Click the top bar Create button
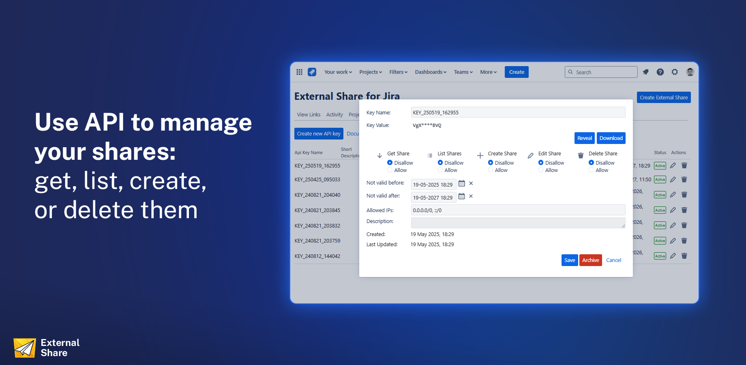This screenshot has height=365, width=746. pos(517,72)
